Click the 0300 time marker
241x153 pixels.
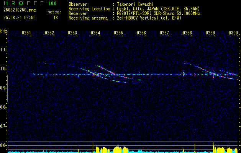(x=233, y=33)
